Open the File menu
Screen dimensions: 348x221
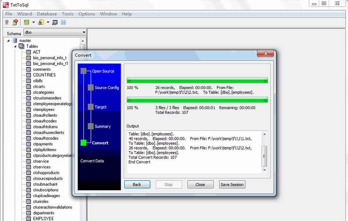[9, 14]
